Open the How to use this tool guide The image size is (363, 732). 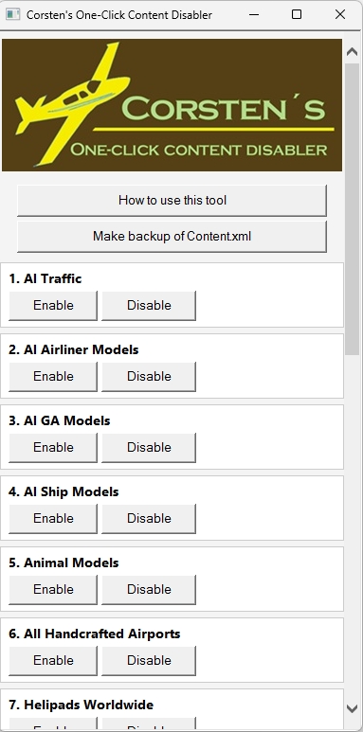point(172,200)
